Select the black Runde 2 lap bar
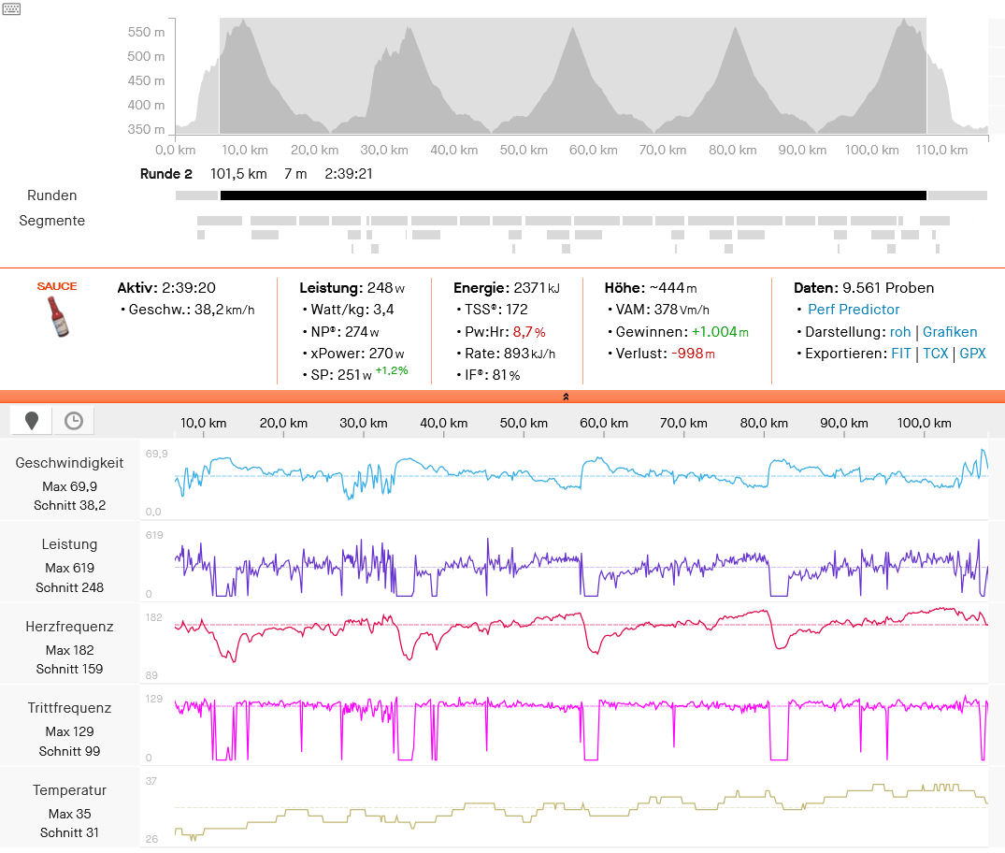The width and height of the screenshot is (1005, 853). [573, 195]
